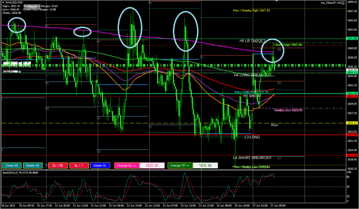
Task: Set stop loss to breakeven with SL = BE
Action: click(x=58, y=165)
